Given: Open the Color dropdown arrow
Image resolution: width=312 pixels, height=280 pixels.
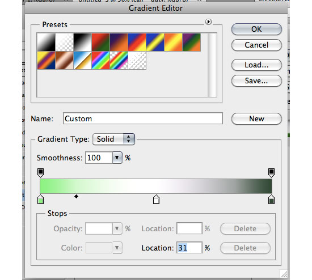Looking at the screenshot, I should (x=117, y=248).
